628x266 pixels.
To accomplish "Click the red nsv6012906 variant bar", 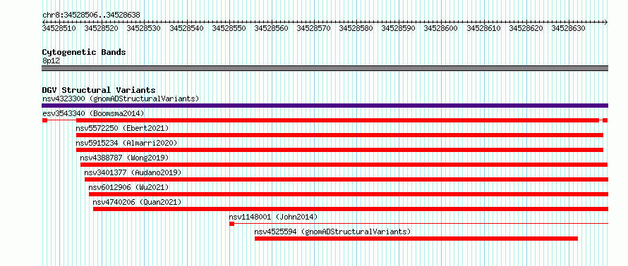I will click(349, 194).
